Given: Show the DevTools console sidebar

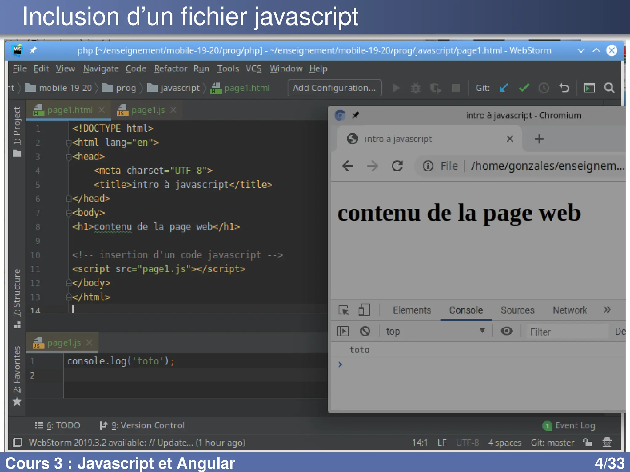Looking at the screenshot, I should tap(343, 331).
